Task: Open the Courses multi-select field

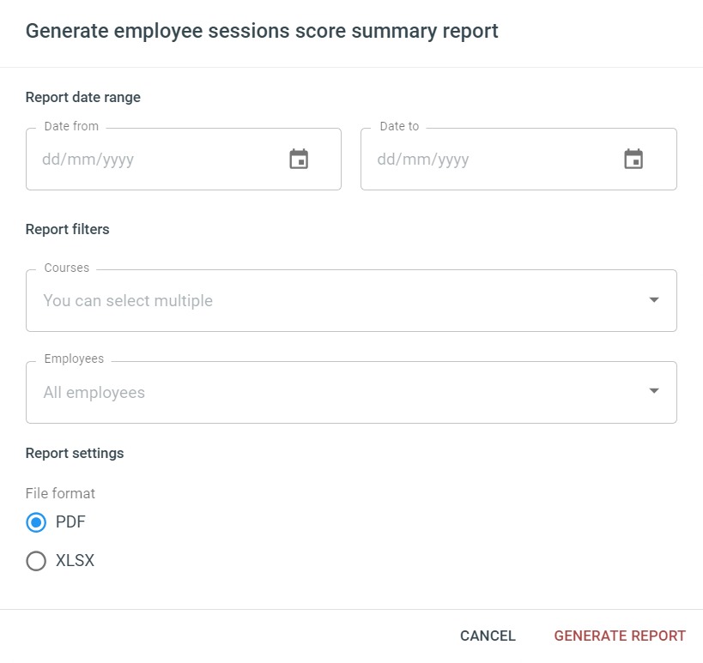Action: point(351,300)
